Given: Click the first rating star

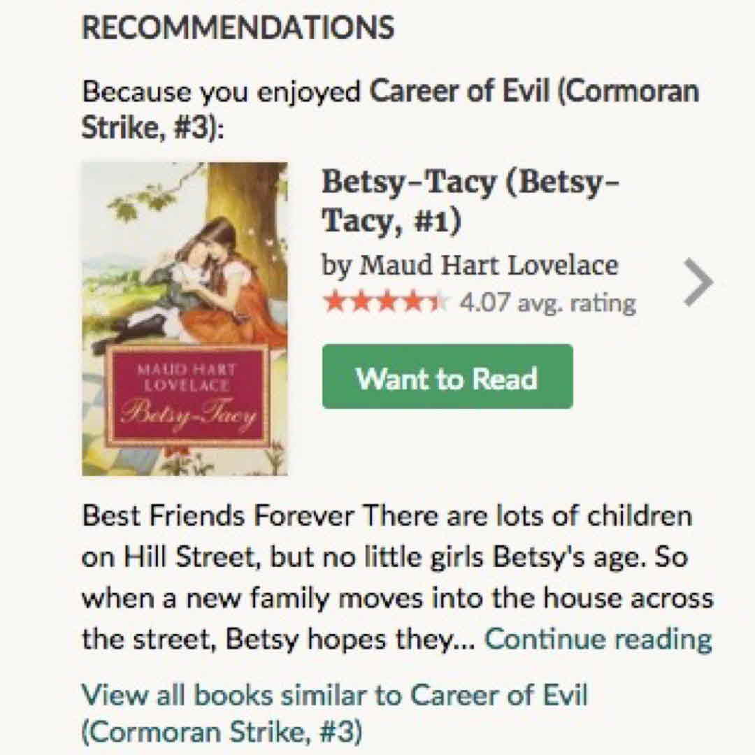Looking at the screenshot, I should pyautogui.click(x=335, y=303).
